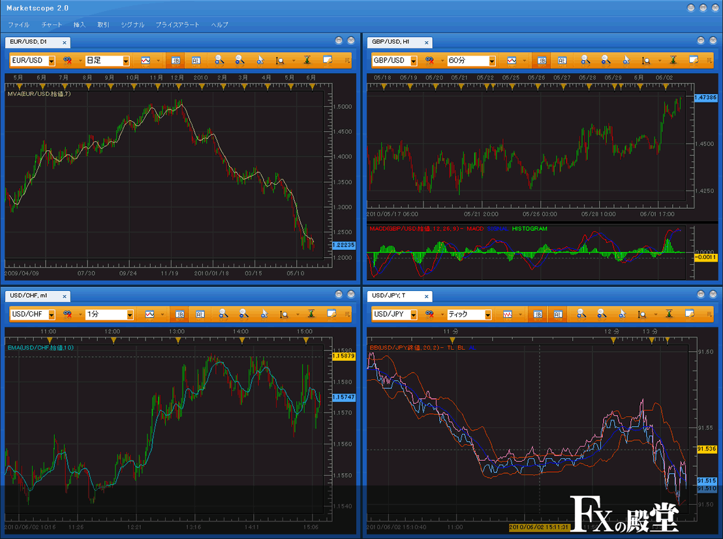The height and width of the screenshot is (539, 723).
Task: Click the EMA(USD/CHF,始値,10) indicator label
Action: point(40,348)
